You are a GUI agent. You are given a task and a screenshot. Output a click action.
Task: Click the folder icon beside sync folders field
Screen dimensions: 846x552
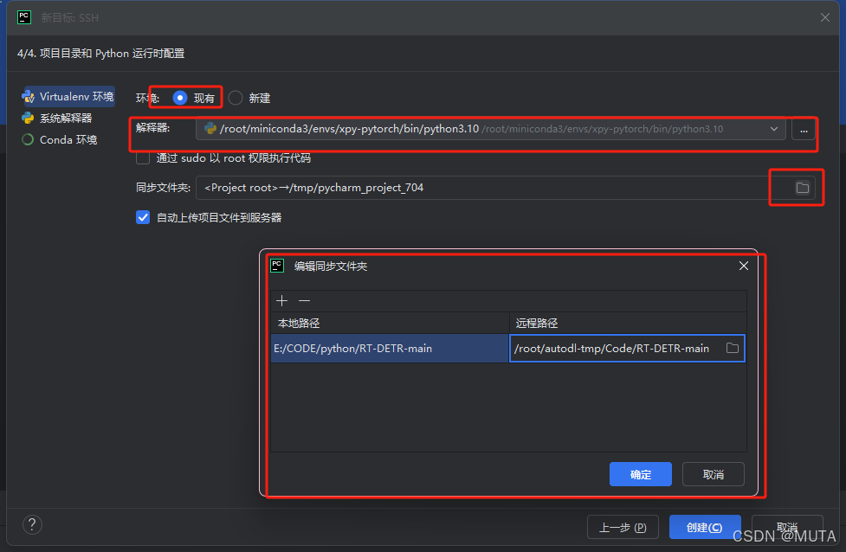tap(802, 188)
